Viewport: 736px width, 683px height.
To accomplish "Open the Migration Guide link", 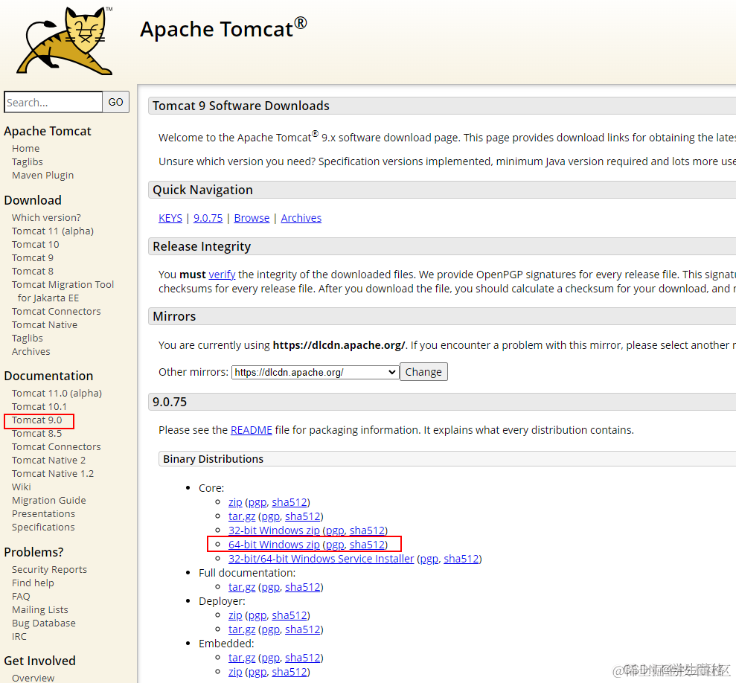I will click(49, 500).
